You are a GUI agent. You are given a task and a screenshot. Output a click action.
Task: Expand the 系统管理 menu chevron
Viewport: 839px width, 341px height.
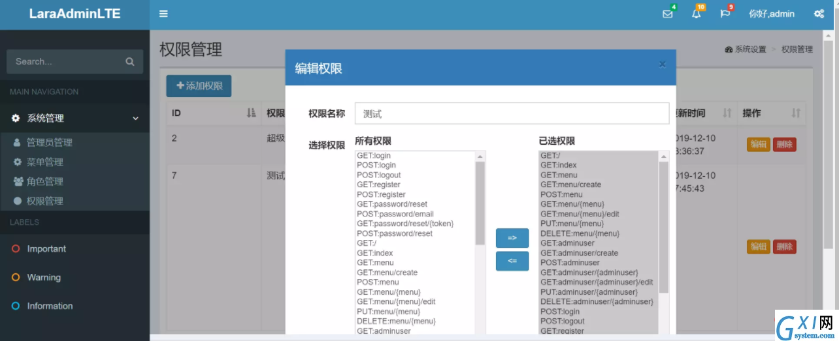(136, 119)
